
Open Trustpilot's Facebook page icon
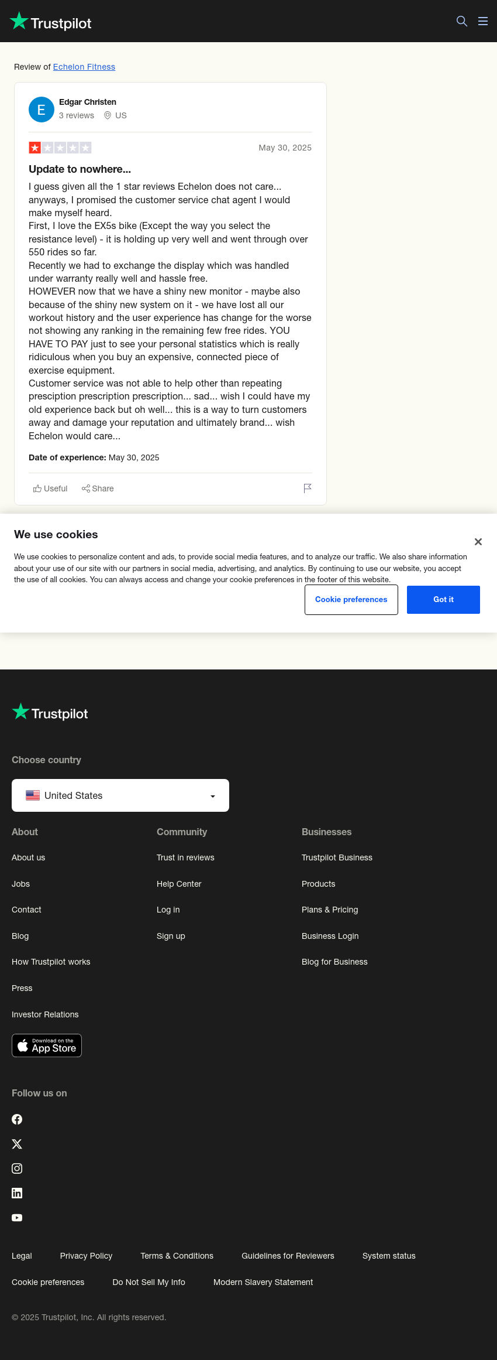17,1119
